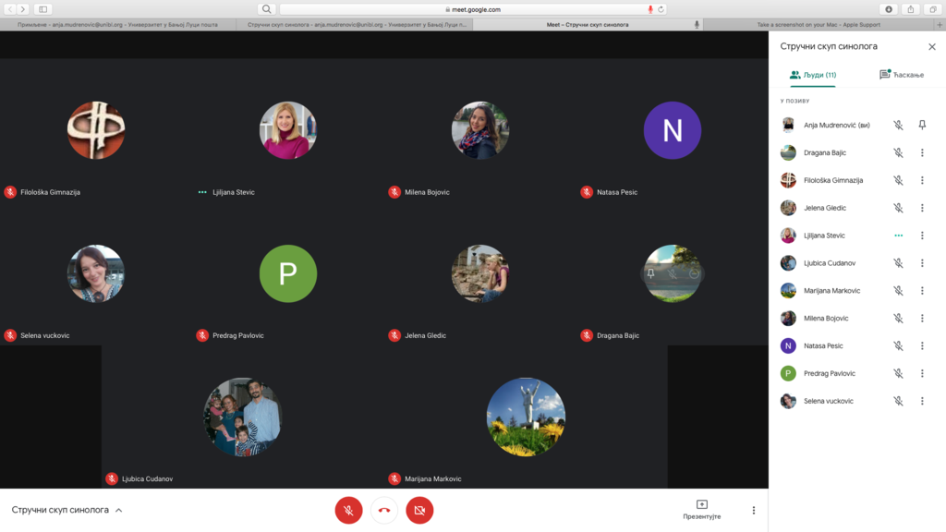Unmute your microphone in the bottom bar
The width and height of the screenshot is (946, 532).
click(348, 510)
